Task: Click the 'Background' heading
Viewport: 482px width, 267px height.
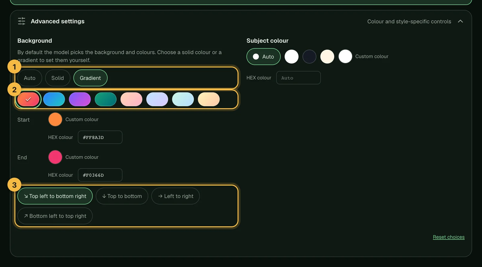Action: [35, 41]
